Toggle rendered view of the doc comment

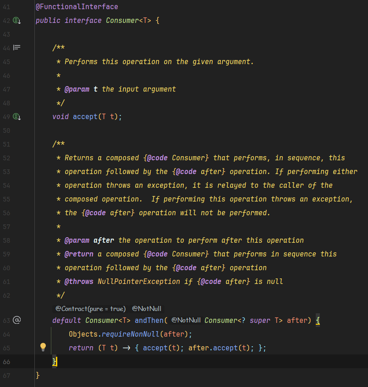click(17, 47)
